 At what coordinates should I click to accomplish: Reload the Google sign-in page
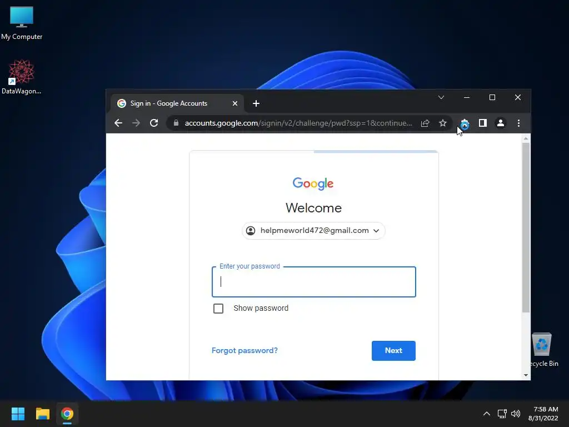[x=154, y=123]
